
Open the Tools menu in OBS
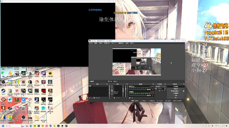(127, 43)
